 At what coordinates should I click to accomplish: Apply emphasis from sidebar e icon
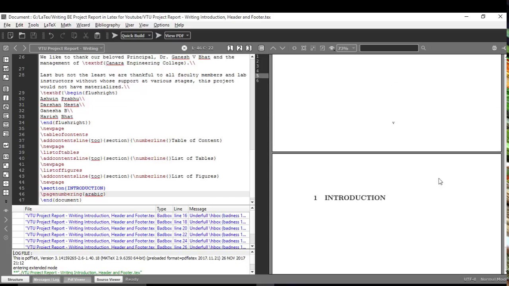pos(6,107)
